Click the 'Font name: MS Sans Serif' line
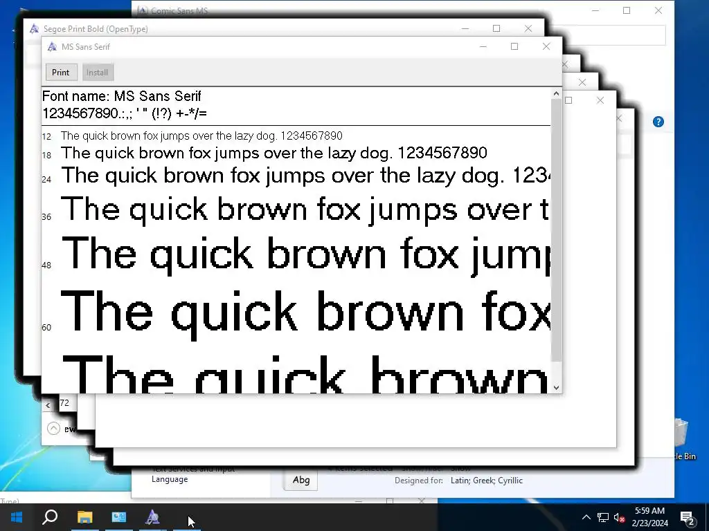Viewport: 709px width, 531px height. 122,96
